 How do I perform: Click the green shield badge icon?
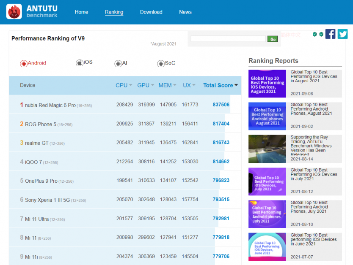(x=315, y=34)
